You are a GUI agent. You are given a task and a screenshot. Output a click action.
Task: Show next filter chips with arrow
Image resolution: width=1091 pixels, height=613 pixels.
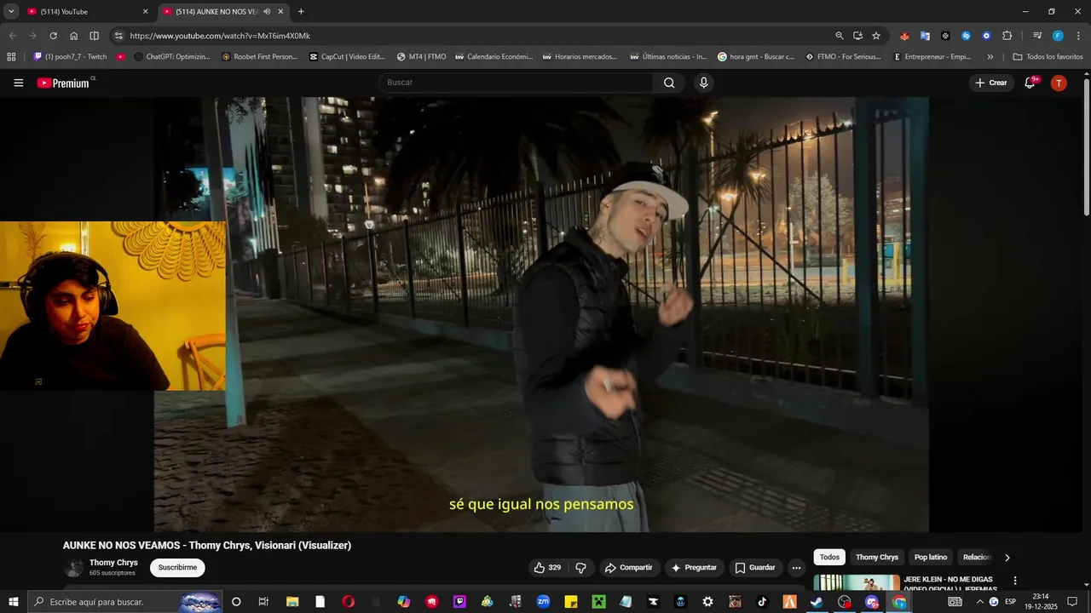pyautogui.click(x=1007, y=558)
